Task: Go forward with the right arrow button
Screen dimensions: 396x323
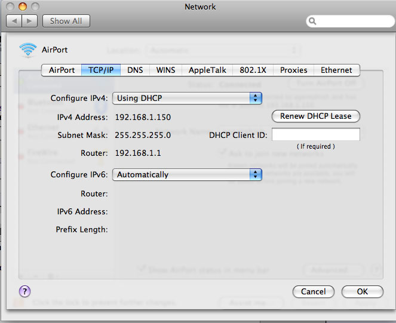Action: pyautogui.click(x=29, y=21)
